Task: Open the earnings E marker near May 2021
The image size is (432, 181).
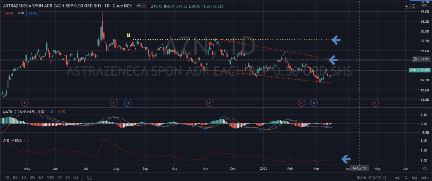Action: (x=375, y=103)
